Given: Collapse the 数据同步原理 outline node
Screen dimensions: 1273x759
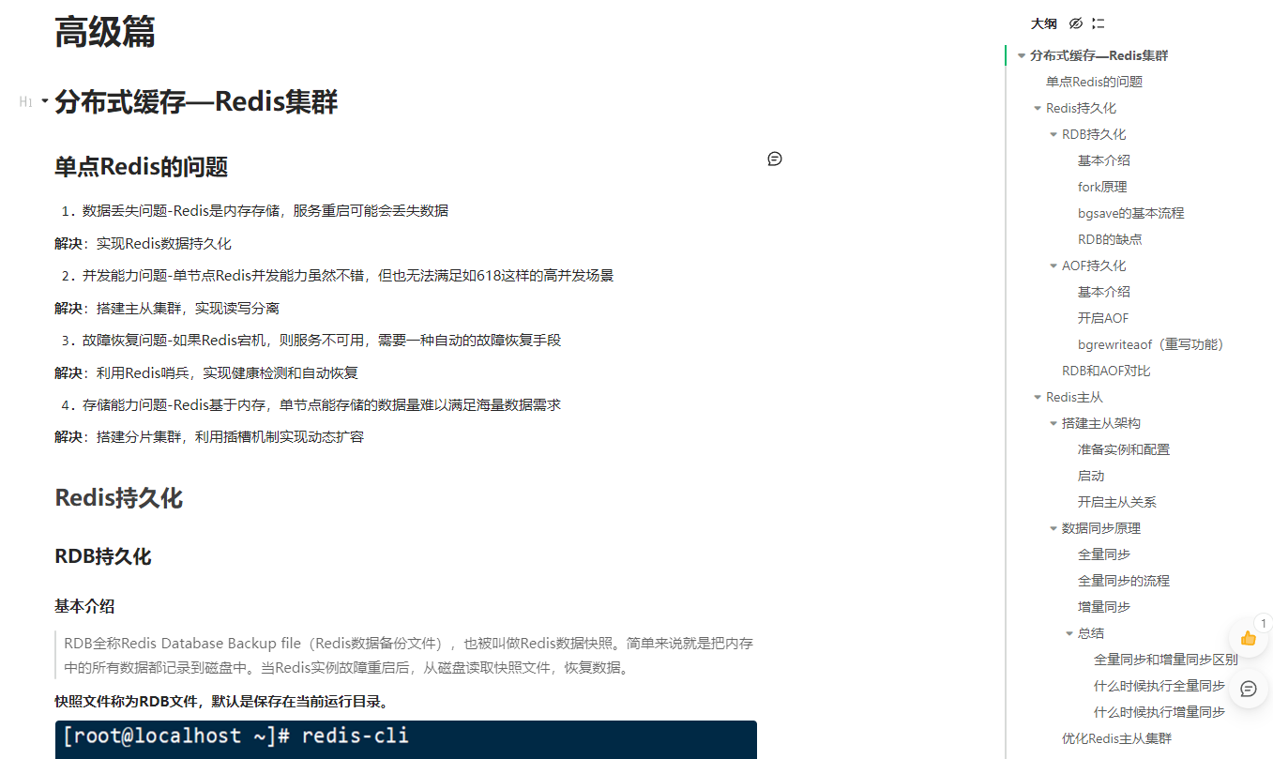Looking at the screenshot, I should coord(1053,528).
